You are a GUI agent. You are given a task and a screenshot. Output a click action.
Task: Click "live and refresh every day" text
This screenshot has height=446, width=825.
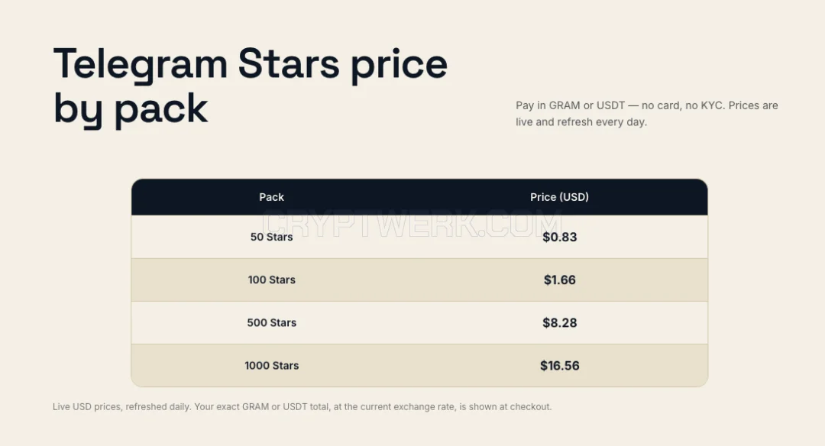[581, 122]
